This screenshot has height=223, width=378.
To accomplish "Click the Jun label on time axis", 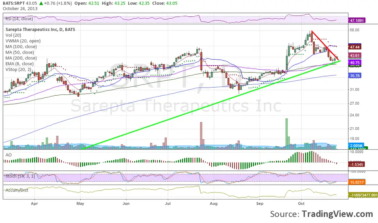I will click(126, 204).
